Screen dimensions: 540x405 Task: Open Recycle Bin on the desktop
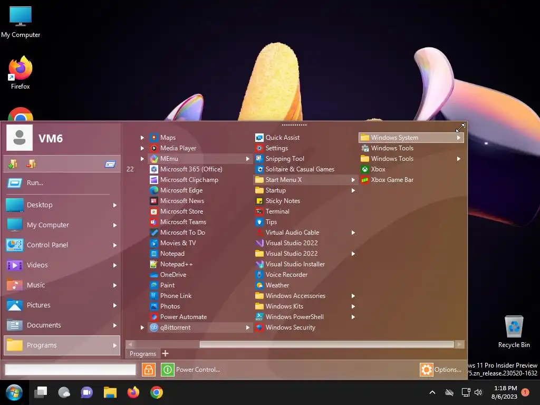tap(514, 331)
